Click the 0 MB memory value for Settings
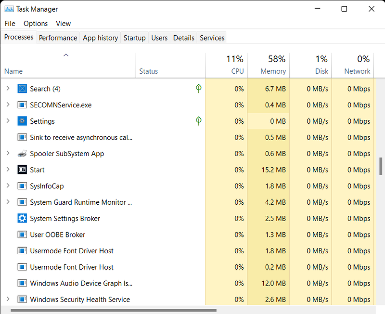This screenshot has height=314, width=385. click(278, 121)
